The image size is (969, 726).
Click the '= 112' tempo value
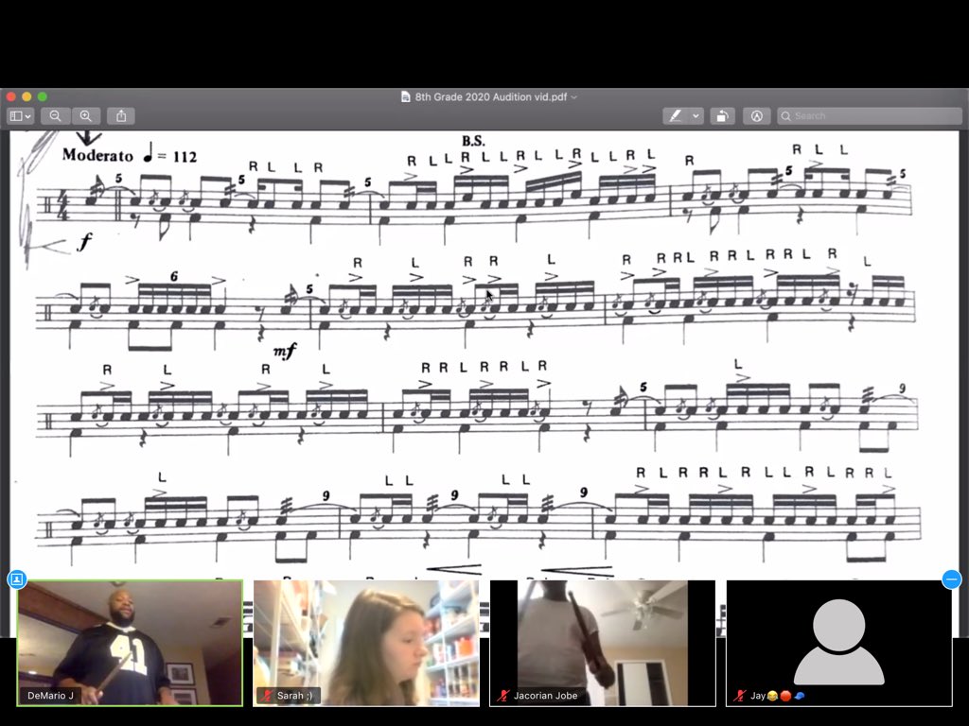point(177,156)
